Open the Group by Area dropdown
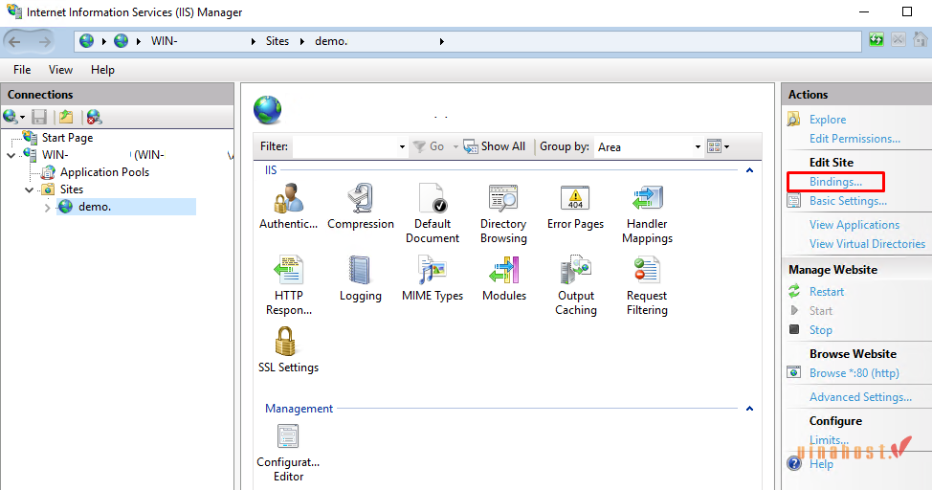This screenshot has width=932, height=490. pyautogui.click(x=698, y=146)
